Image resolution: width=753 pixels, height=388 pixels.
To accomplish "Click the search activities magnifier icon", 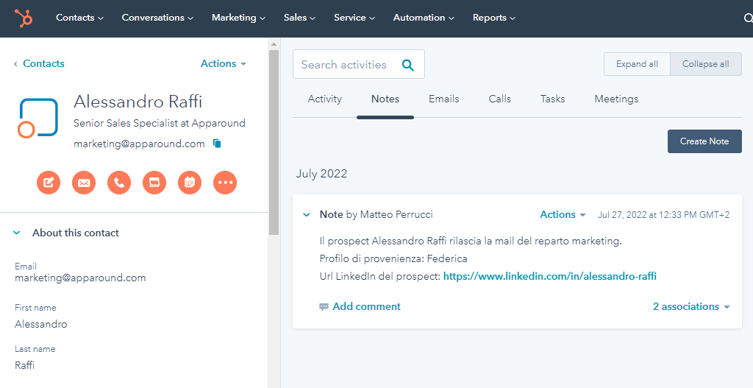I will click(408, 65).
